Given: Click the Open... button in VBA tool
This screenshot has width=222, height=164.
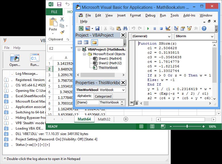Looking at the screenshot, I should tap(15, 59).
